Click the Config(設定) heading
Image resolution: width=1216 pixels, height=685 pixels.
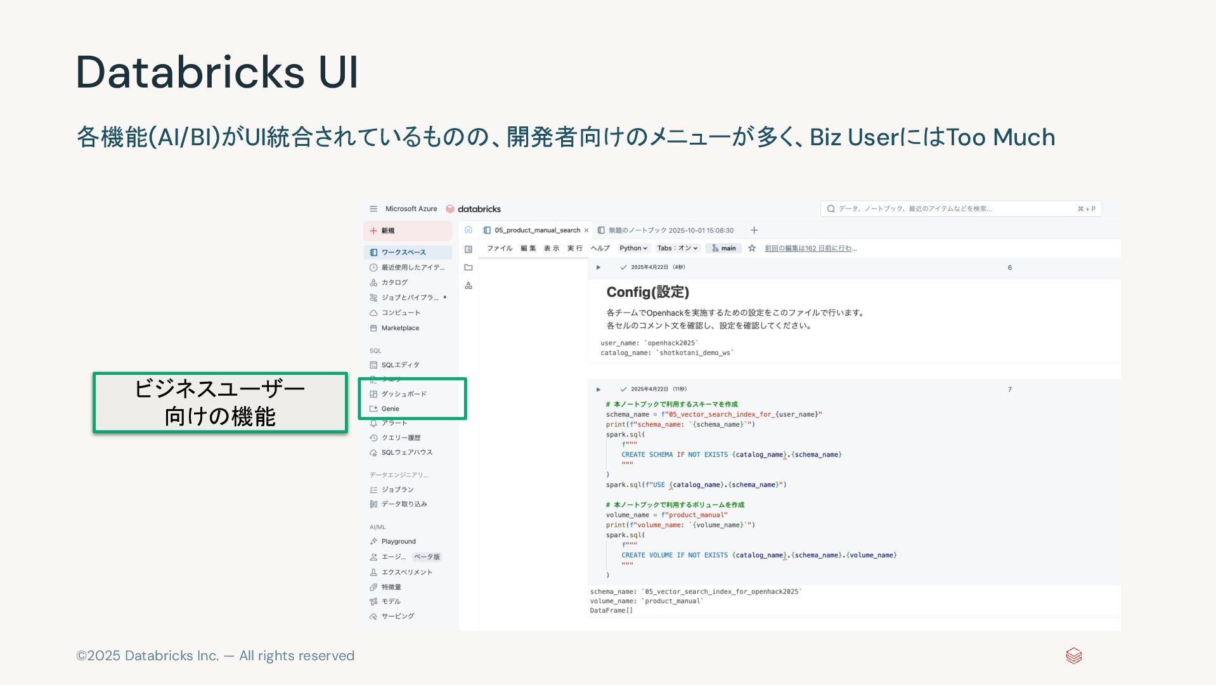coord(647,292)
